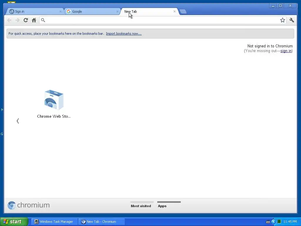Screen dimensions: 301x226
Task: Close the Google tab
Action: pos(118,11)
